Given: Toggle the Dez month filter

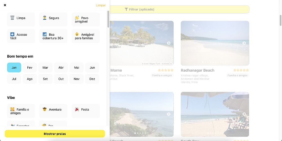Looking at the screenshot, I should point(92,79).
